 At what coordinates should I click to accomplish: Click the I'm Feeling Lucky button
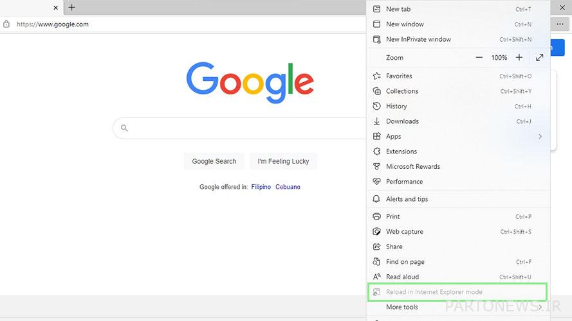point(283,161)
